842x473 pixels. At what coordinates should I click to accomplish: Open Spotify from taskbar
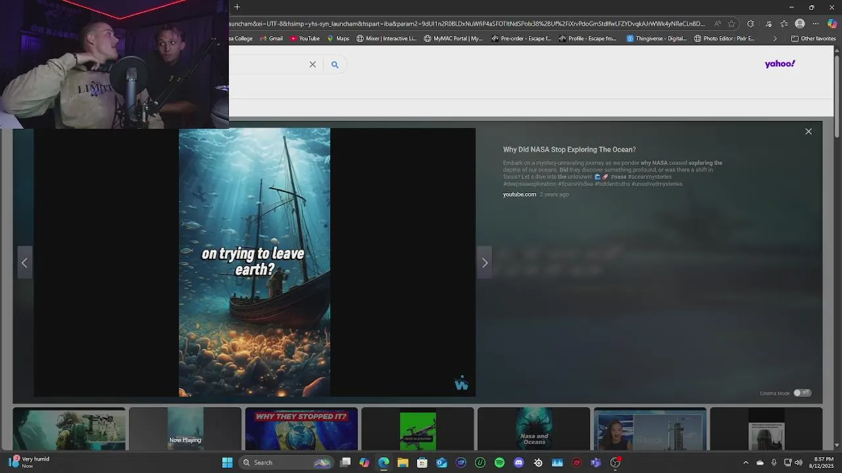pyautogui.click(x=499, y=462)
